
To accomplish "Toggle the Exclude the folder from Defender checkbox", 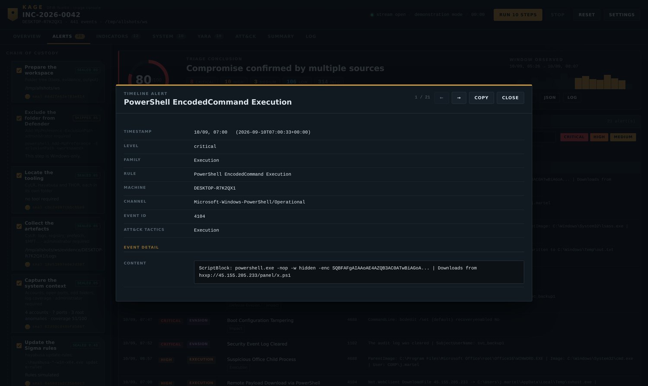I will 19,118.
